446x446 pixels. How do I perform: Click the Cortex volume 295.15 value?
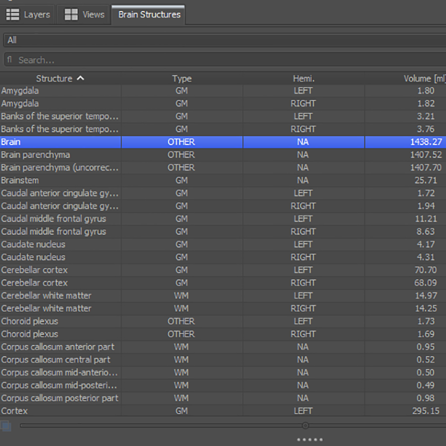pyautogui.click(x=426, y=411)
